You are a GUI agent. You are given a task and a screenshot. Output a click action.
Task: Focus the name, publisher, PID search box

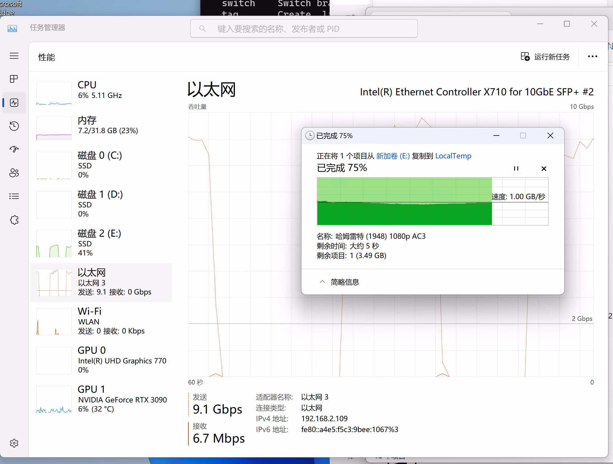pyautogui.click(x=304, y=29)
